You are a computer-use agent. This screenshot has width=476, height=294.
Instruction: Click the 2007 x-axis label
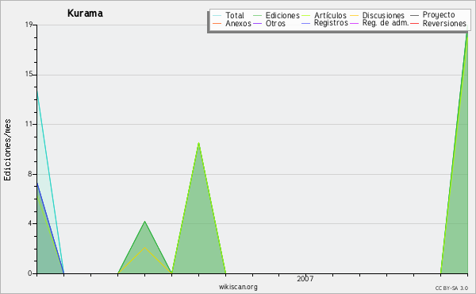point(305,279)
